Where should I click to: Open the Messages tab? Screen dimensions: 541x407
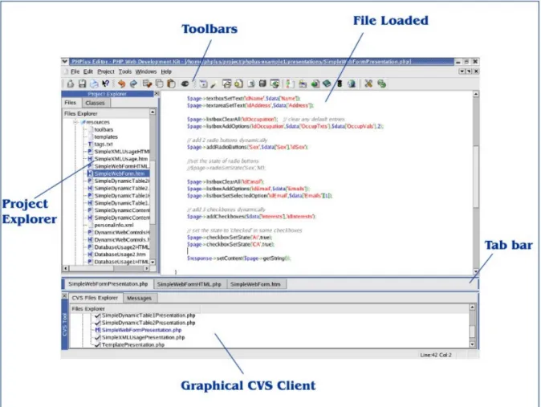click(x=140, y=298)
